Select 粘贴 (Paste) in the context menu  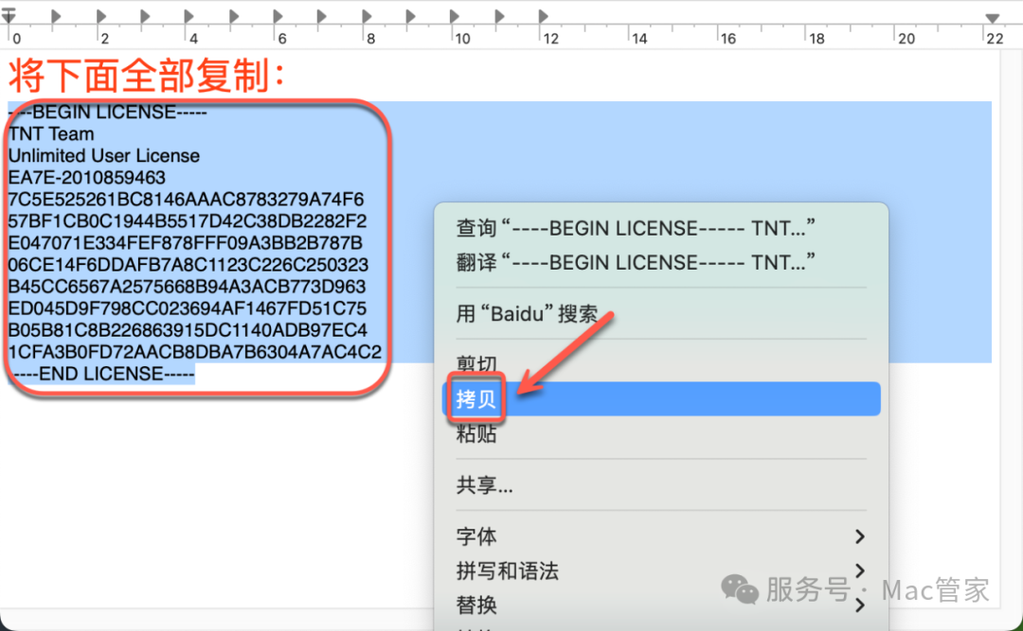click(x=476, y=434)
